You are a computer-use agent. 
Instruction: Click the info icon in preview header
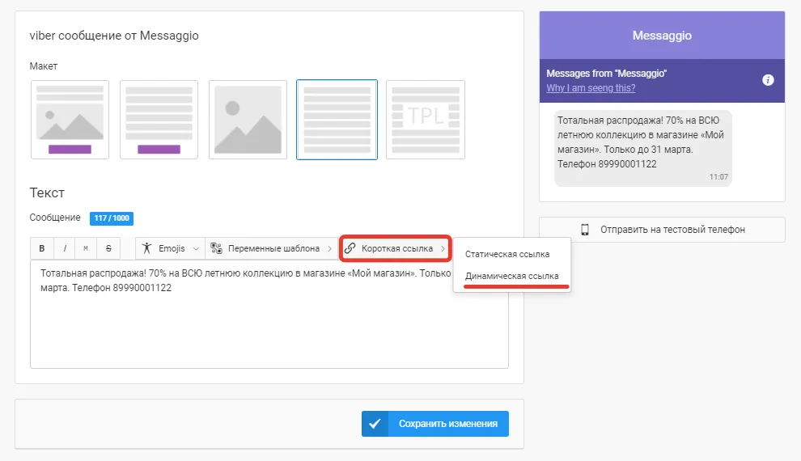768,80
